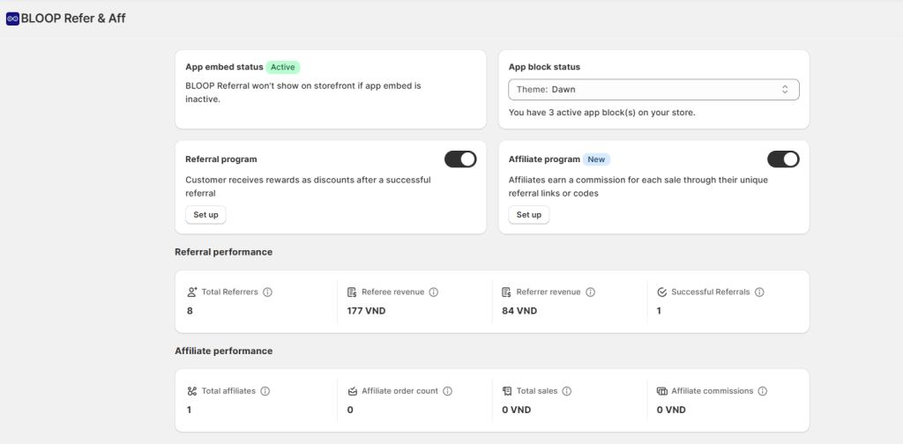Click the Total affiliates icon
The width and height of the screenshot is (903, 444).
coord(191,391)
